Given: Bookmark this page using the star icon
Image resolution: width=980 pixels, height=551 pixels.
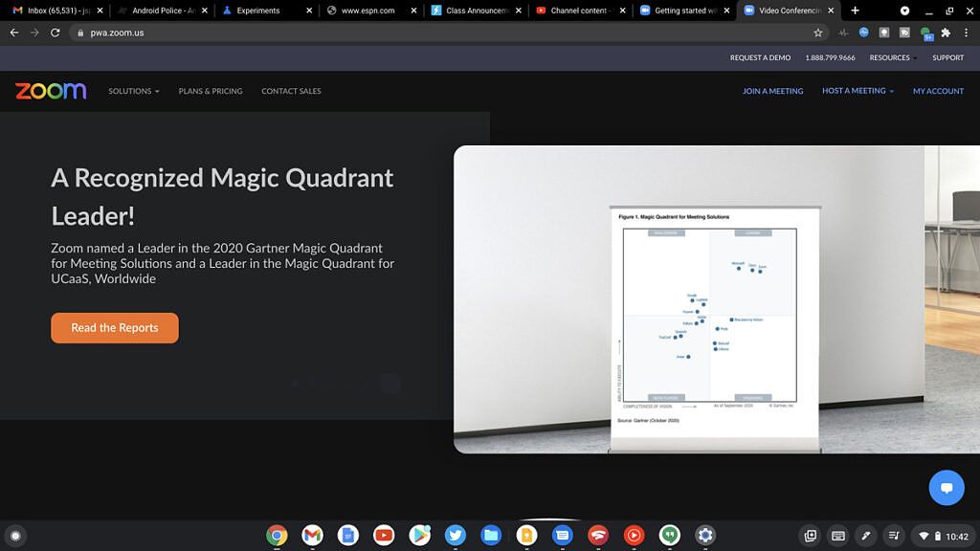Looking at the screenshot, I should coord(818,32).
